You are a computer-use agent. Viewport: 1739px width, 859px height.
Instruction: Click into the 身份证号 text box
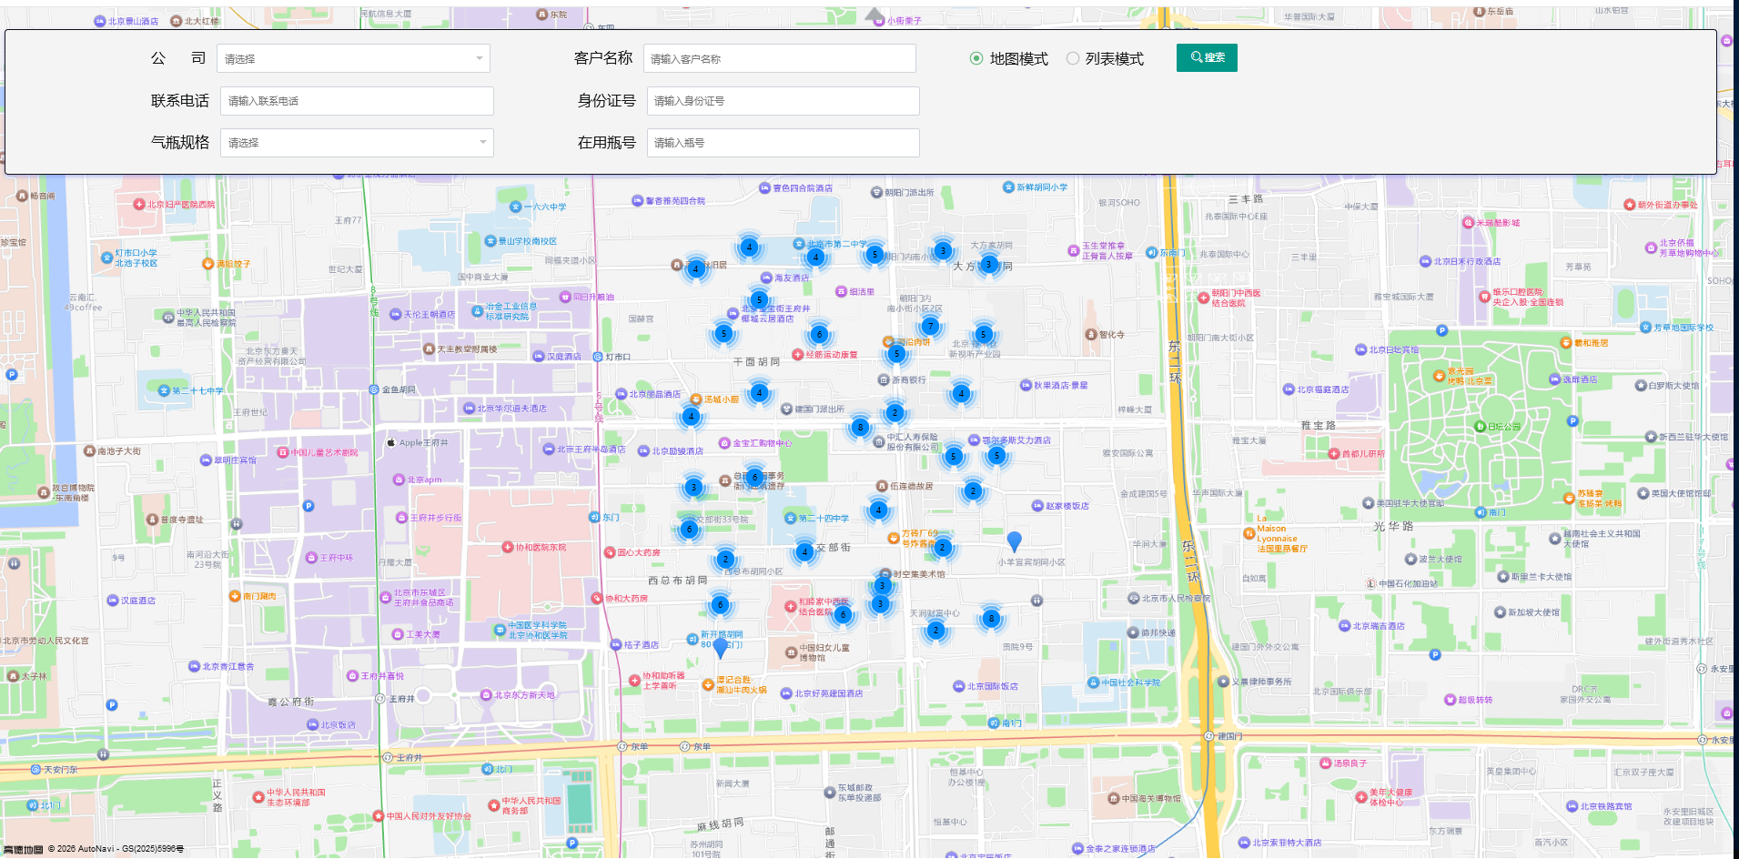click(x=784, y=101)
